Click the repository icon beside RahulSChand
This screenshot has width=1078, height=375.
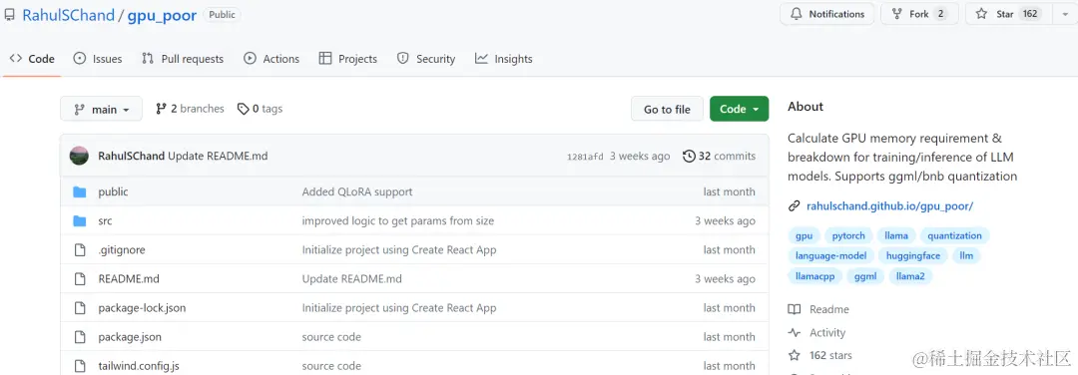(10, 15)
